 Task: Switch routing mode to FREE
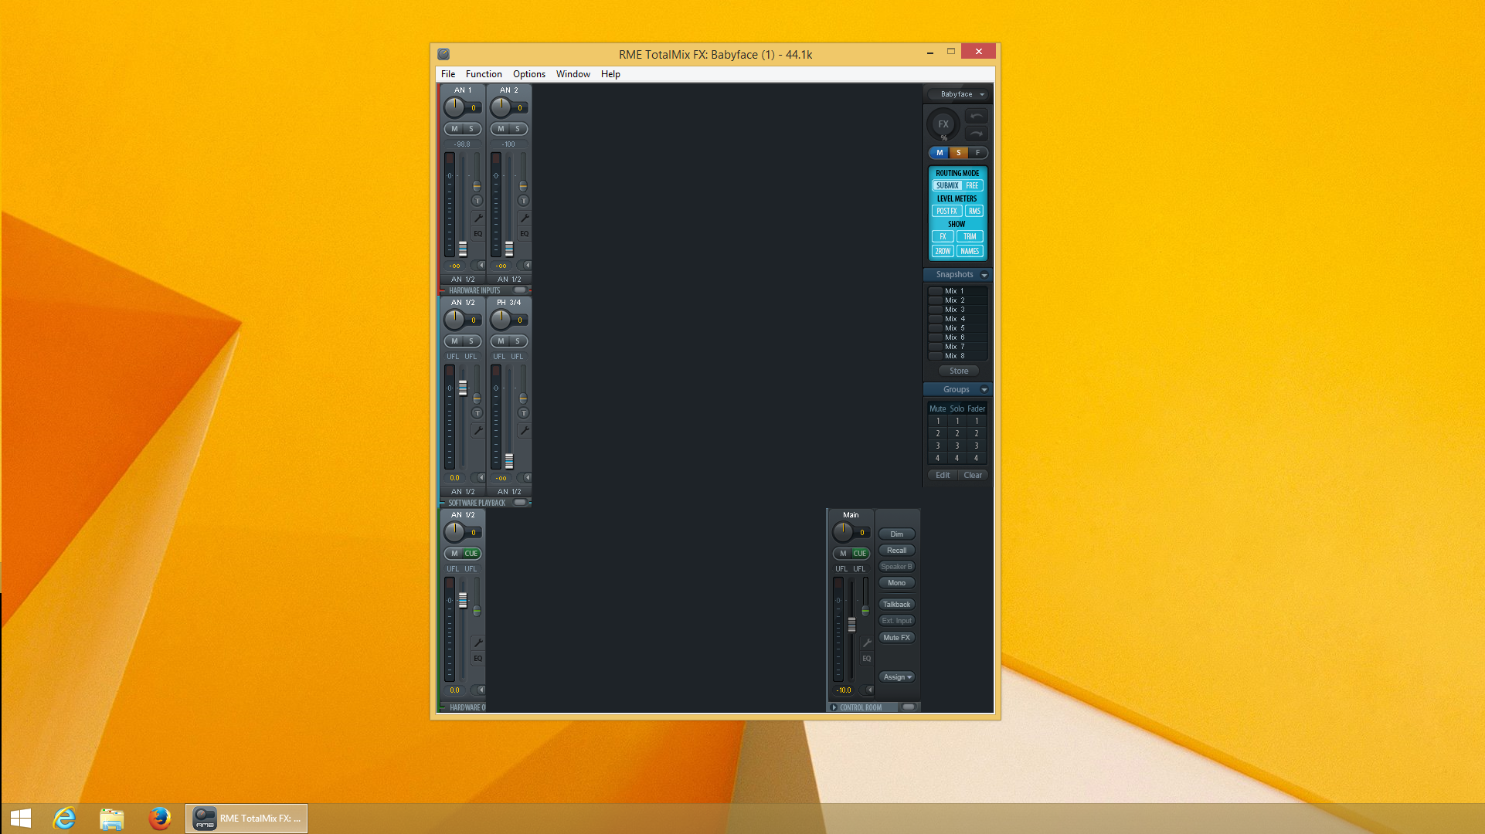coord(972,185)
